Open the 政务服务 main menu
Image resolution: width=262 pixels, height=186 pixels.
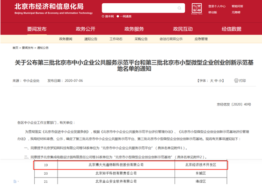click(134, 29)
